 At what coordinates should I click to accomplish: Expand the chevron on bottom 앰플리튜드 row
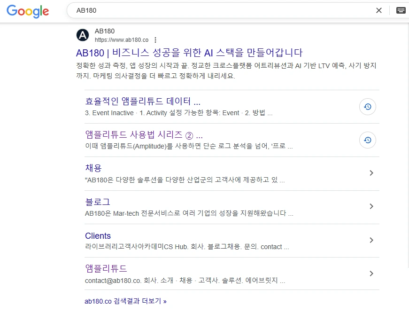coord(371,274)
